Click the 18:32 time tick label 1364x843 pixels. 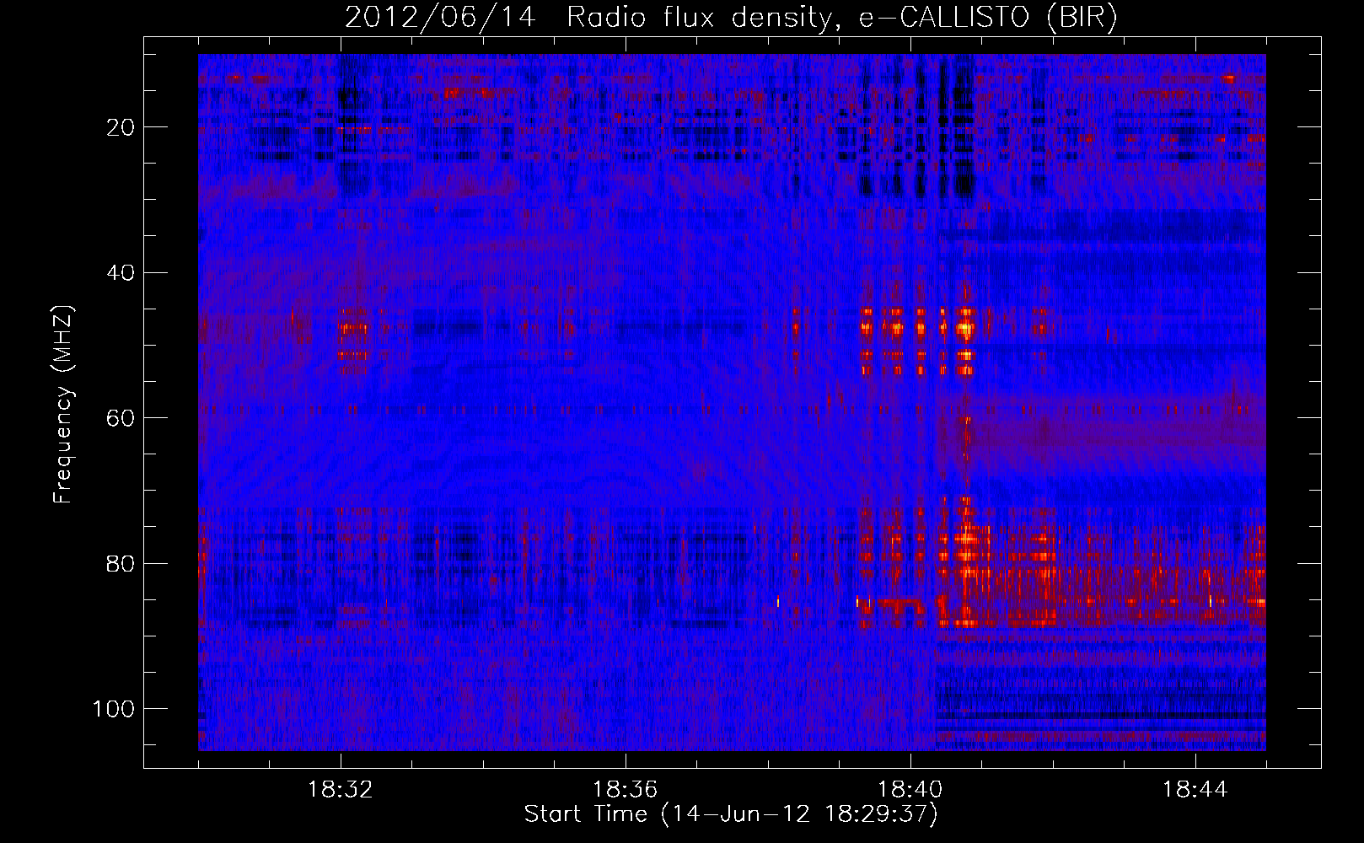(x=341, y=790)
